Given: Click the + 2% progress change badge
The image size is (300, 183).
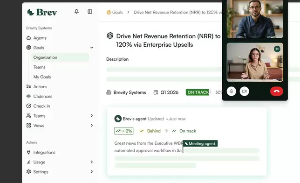Looking at the screenshot, I should (x=124, y=131).
